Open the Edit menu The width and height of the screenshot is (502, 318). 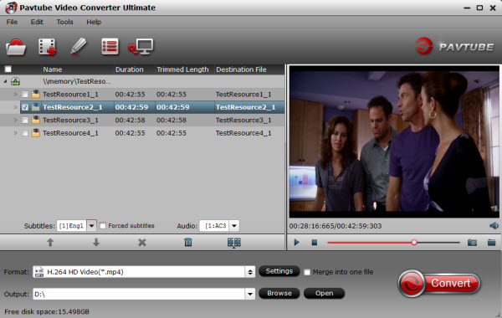(37, 22)
